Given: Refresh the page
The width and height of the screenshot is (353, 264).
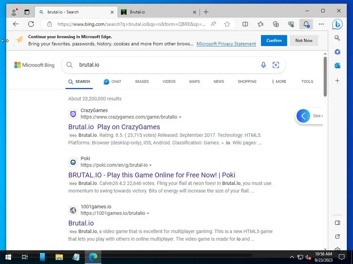Looking at the screenshot, I should [31, 24].
